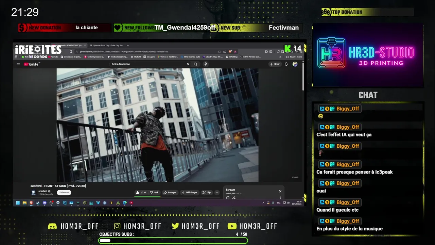Screen dimensions: 435x245
Task: Show hidden system tray icons
Action: [263, 203]
